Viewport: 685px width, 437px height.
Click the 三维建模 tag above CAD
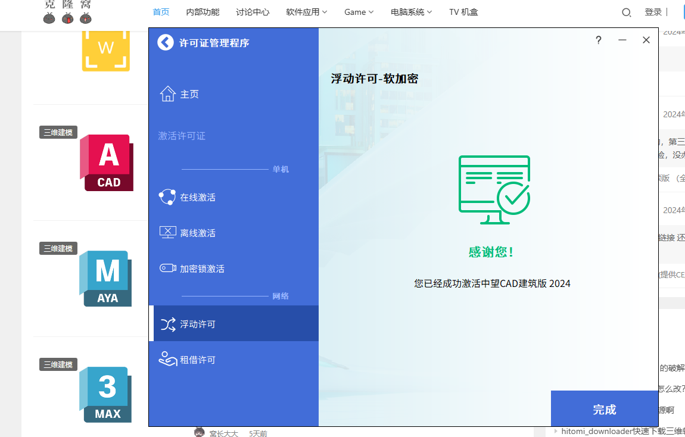point(58,132)
